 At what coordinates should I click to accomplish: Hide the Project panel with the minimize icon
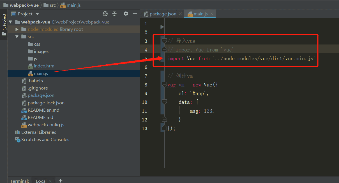coord(135,14)
